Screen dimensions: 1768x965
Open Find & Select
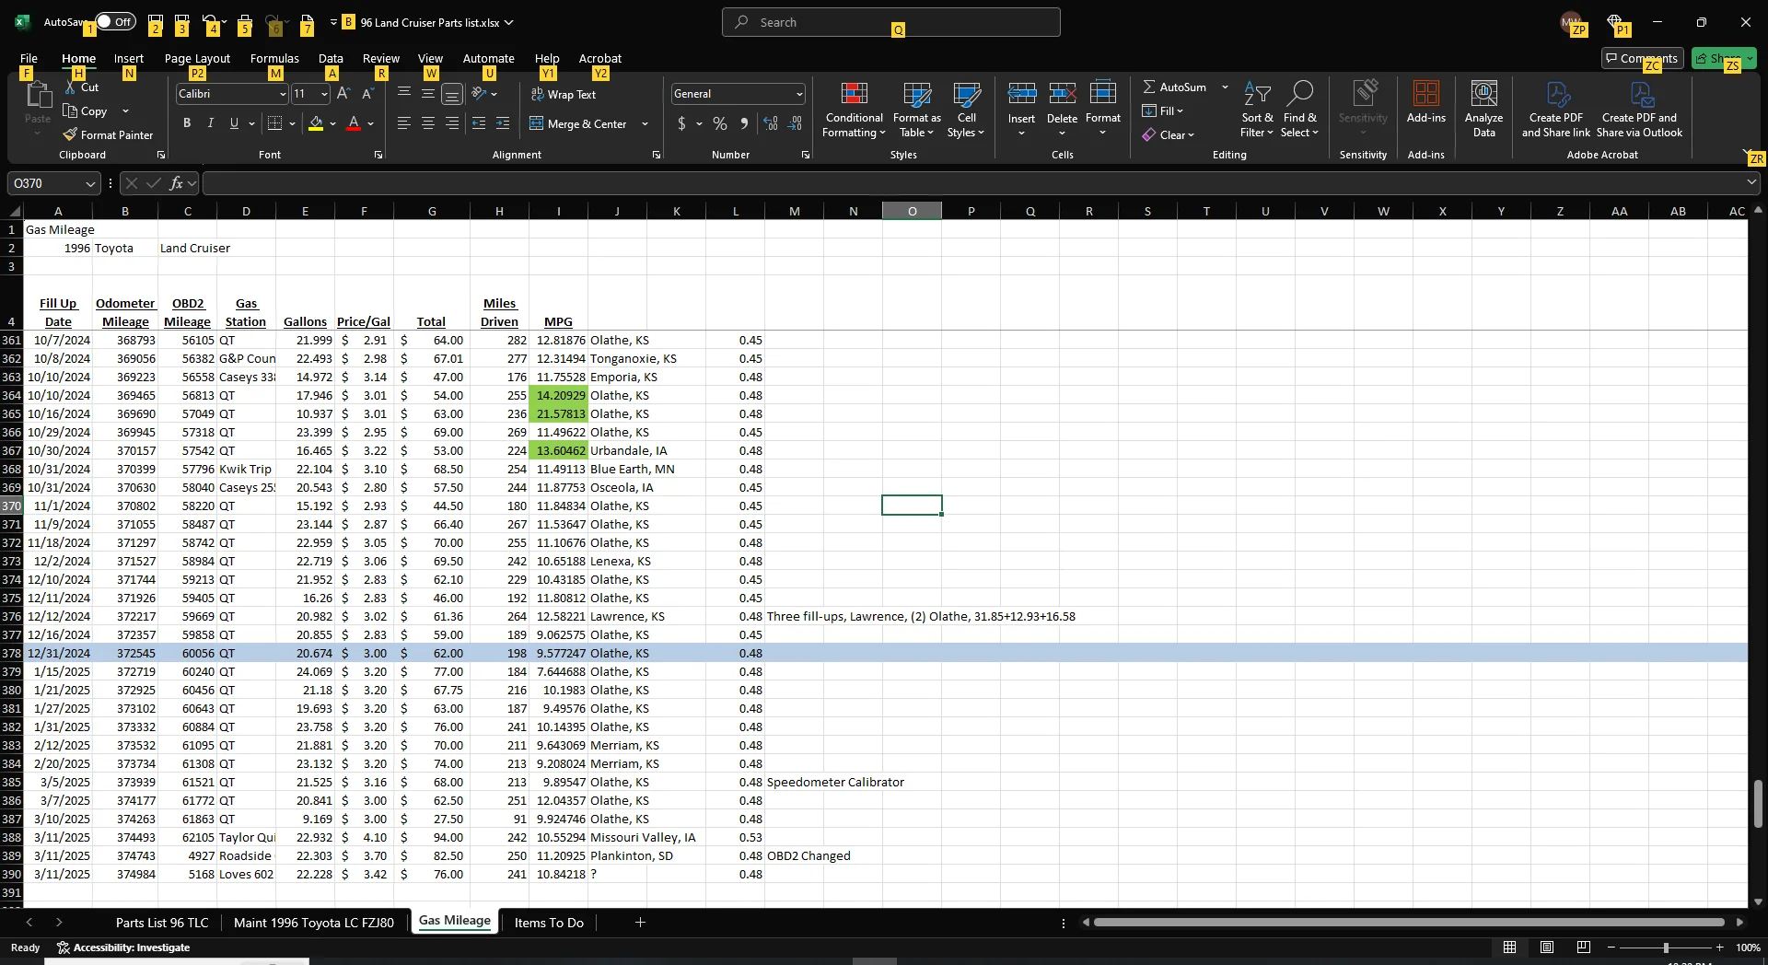click(1299, 110)
